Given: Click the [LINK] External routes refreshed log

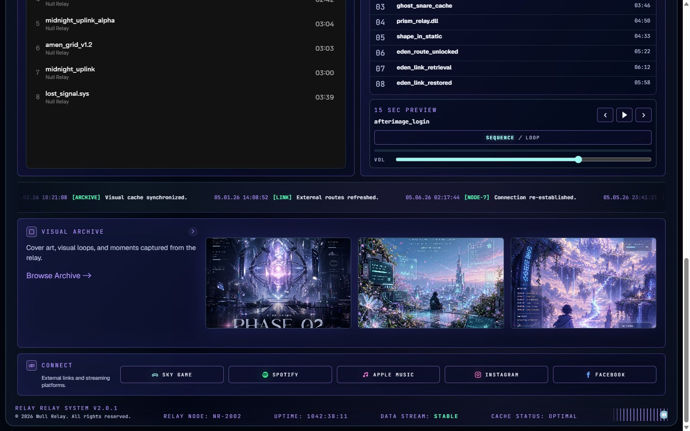Looking at the screenshot, I should [x=296, y=197].
